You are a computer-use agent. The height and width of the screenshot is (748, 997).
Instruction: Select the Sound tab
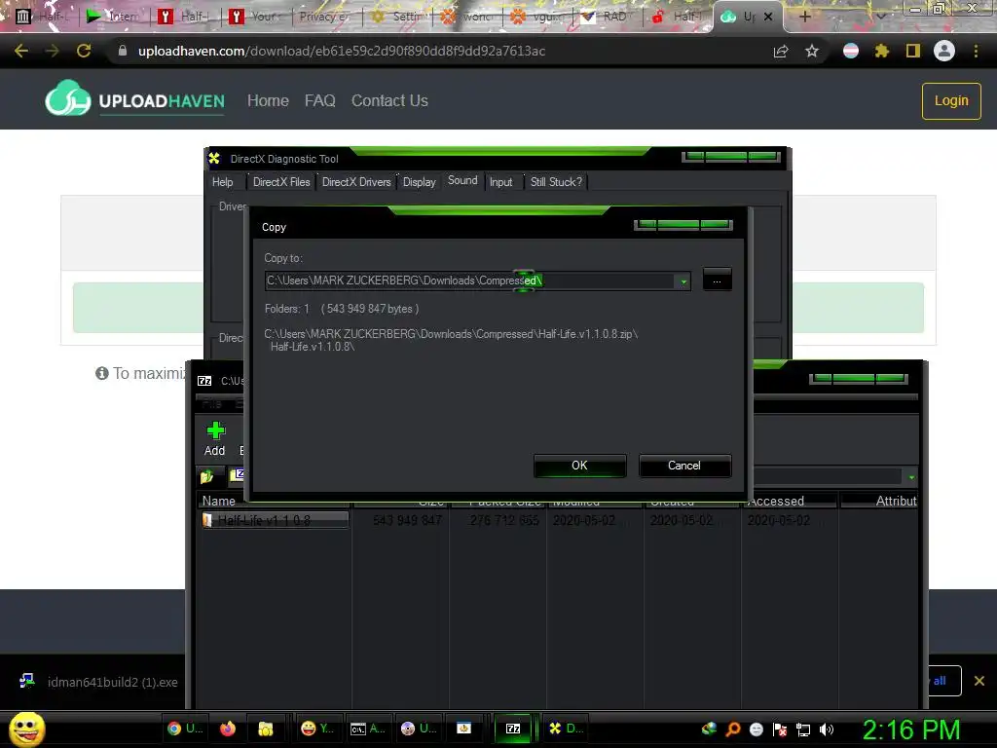(462, 180)
